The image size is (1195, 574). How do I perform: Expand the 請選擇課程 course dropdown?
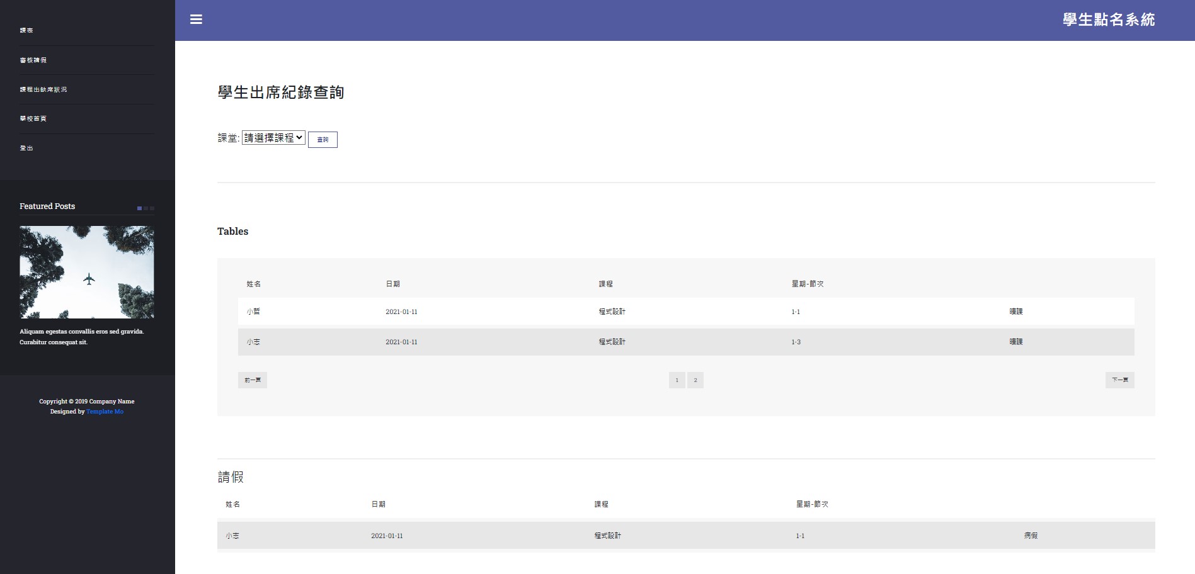pyautogui.click(x=273, y=138)
